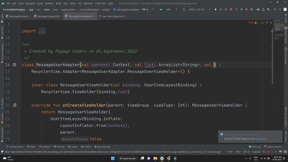Click the 'upgraded' link in notification
The image size is (288, 162).
pos(260,139)
